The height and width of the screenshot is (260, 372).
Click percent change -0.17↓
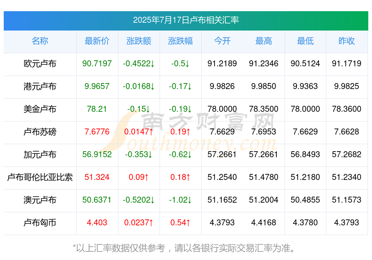(180, 86)
